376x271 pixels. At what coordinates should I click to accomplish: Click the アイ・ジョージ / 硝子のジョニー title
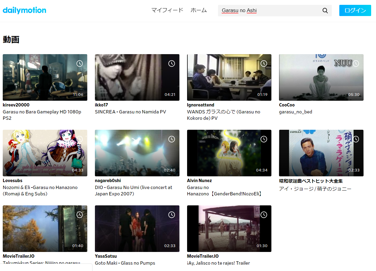pyautogui.click(x=315, y=189)
